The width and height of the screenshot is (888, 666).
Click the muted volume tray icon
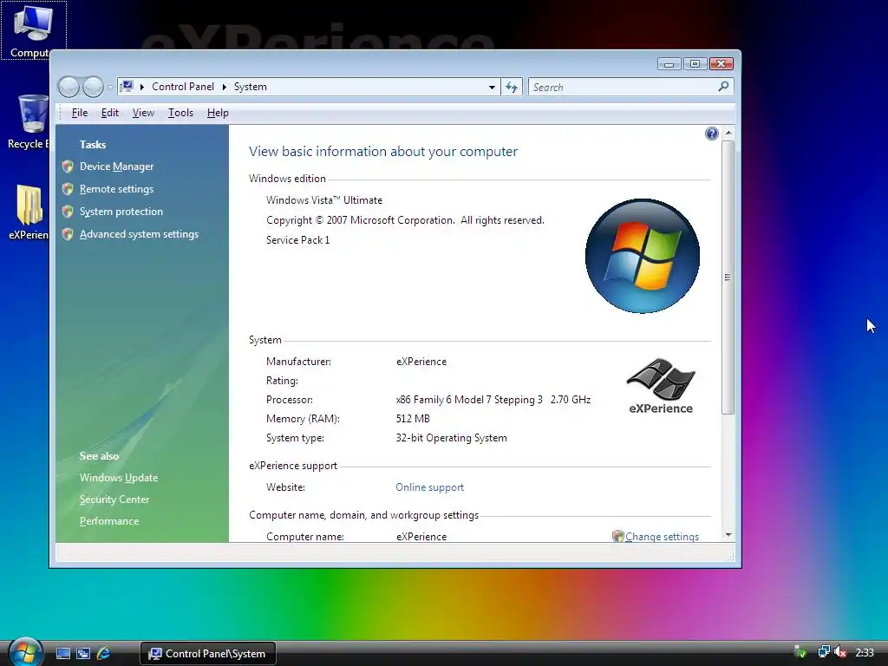pos(840,652)
